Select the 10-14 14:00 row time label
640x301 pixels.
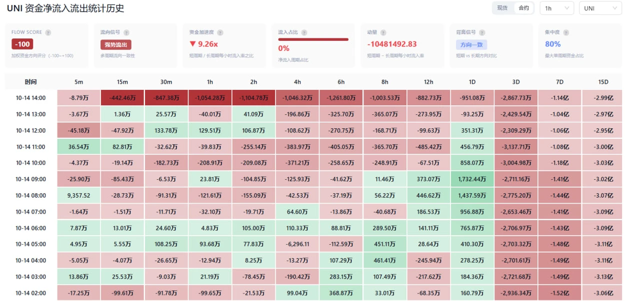click(x=31, y=98)
